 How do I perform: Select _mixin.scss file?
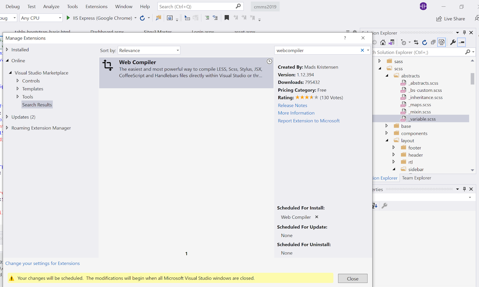pos(419,112)
